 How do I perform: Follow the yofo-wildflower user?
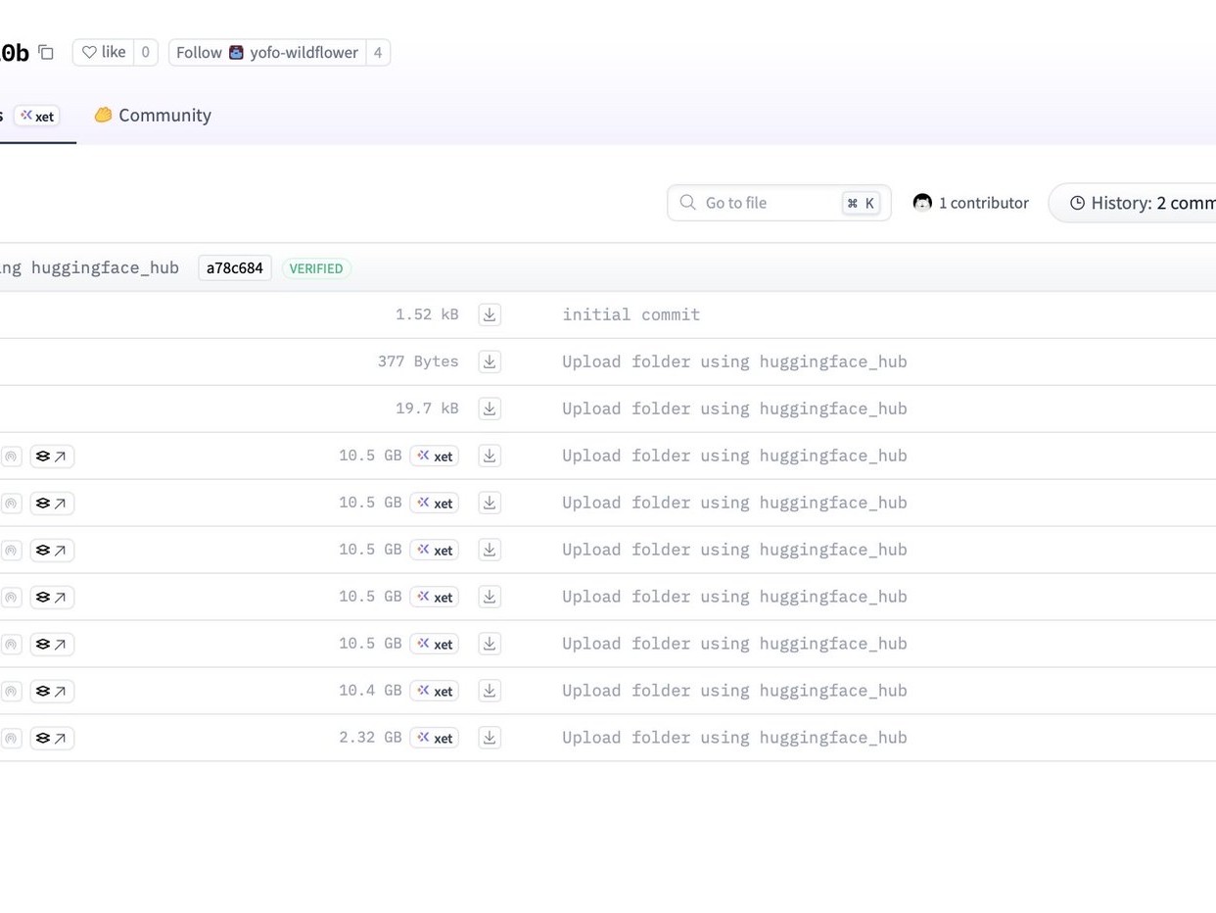pos(267,53)
